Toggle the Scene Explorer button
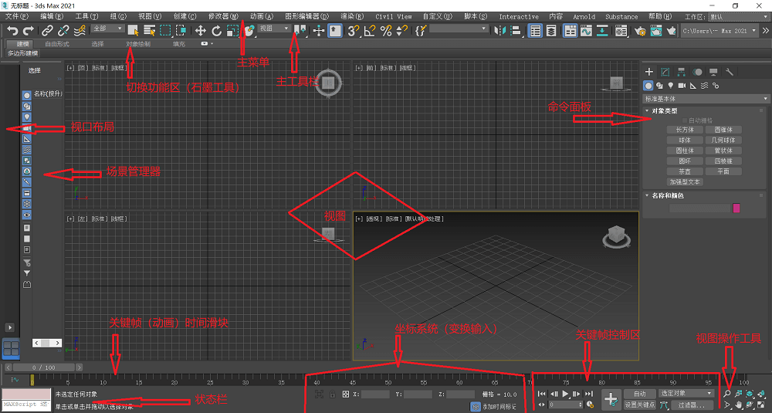 535,31
